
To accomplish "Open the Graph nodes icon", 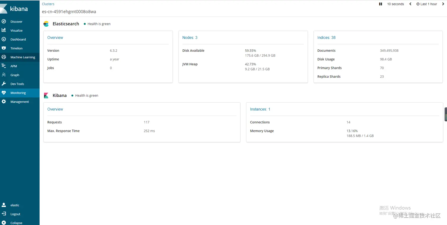I will pyautogui.click(x=4, y=75).
